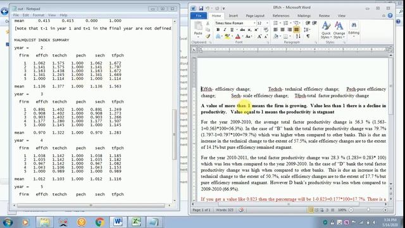The image size is (405, 228).
Task: Expand the Editing group dropdown
Action: coord(354,29)
